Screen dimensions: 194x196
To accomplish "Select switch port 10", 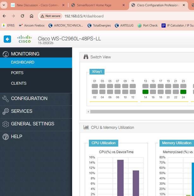I will (125, 92).
